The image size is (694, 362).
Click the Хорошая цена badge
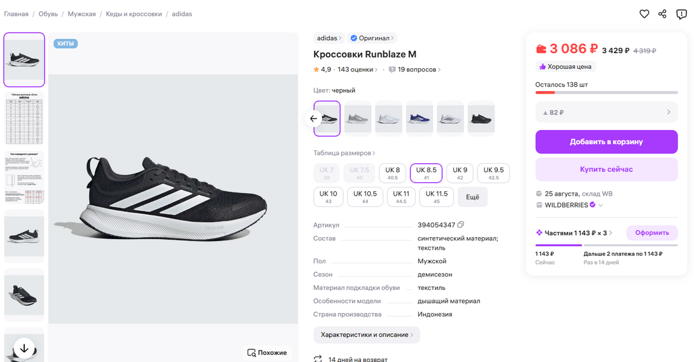tap(565, 66)
